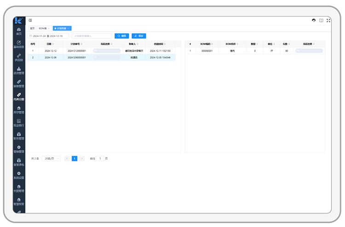
Task: Click the calendar icon in the date range field
Action: pyautogui.click(x=31, y=36)
